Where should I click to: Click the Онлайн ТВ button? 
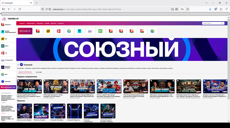coord(25,31)
